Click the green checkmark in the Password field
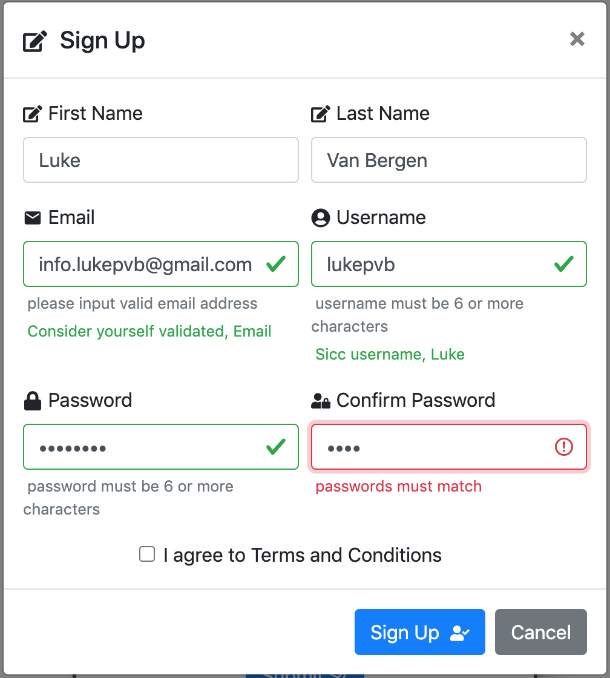This screenshot has width=610, height=678. coord(277,447)
